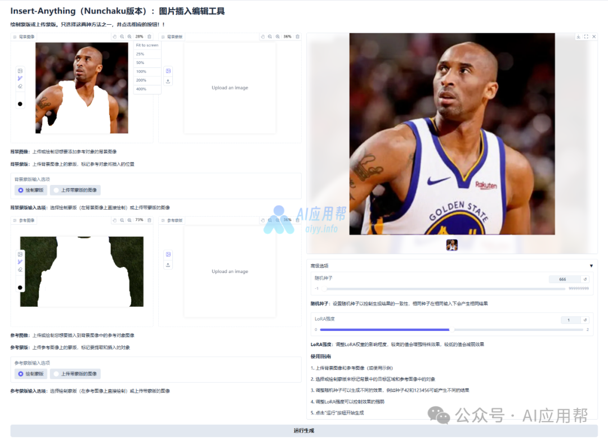This screenshot has height=440, width=608.
Task: Click the 随机种子 number field 666
Action: tap(564, 279)
